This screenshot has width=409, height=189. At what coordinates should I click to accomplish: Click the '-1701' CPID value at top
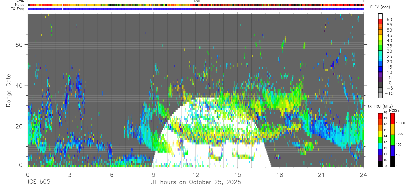pyautogui.click(x=196, y=1)
